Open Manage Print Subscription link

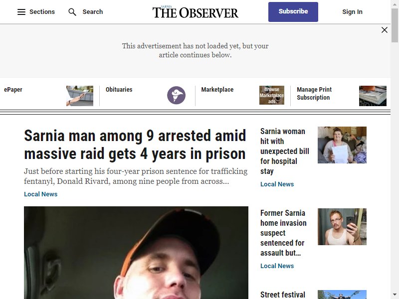314,94
